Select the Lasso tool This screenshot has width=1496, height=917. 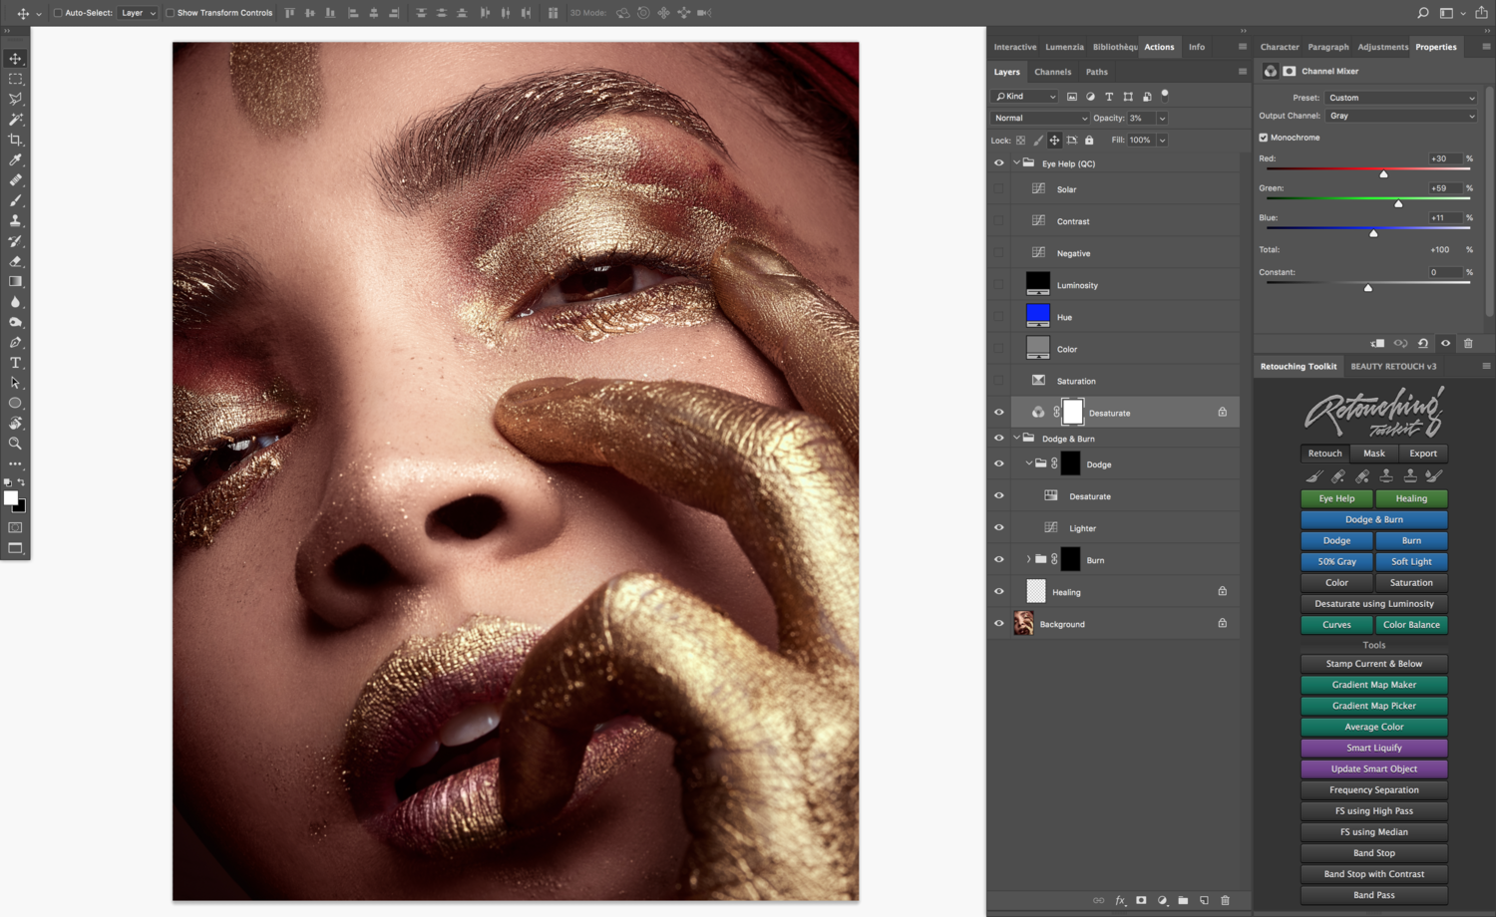pos(15,99)
